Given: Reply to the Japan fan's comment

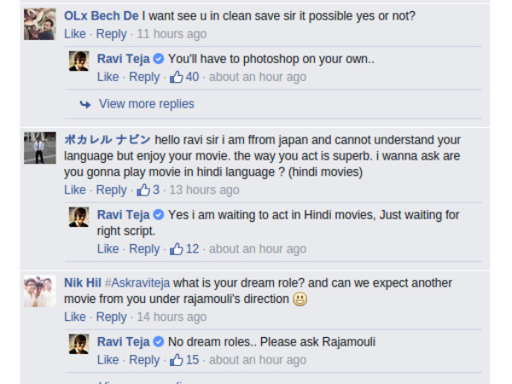Looking at the screenshot, I should (111, 189).
